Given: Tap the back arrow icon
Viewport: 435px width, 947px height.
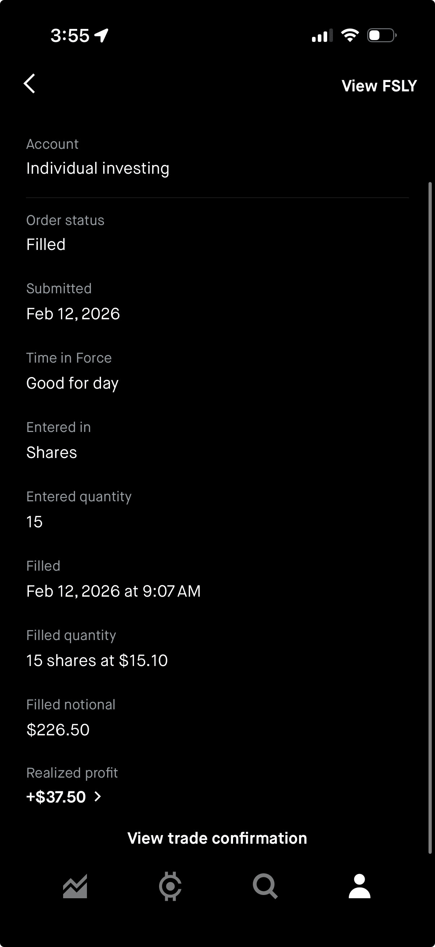Looking at the screenshot, I should coord(30,84).
